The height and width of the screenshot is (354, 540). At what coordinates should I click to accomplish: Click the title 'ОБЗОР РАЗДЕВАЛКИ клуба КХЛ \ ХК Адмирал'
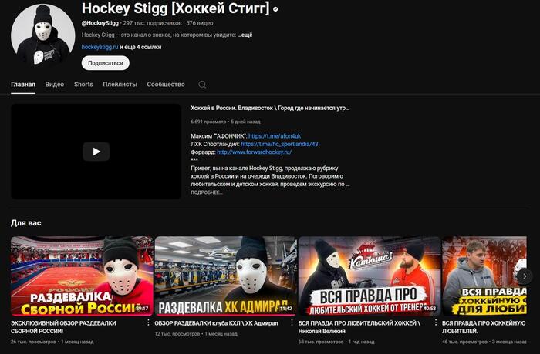click(x=216, y=323)
